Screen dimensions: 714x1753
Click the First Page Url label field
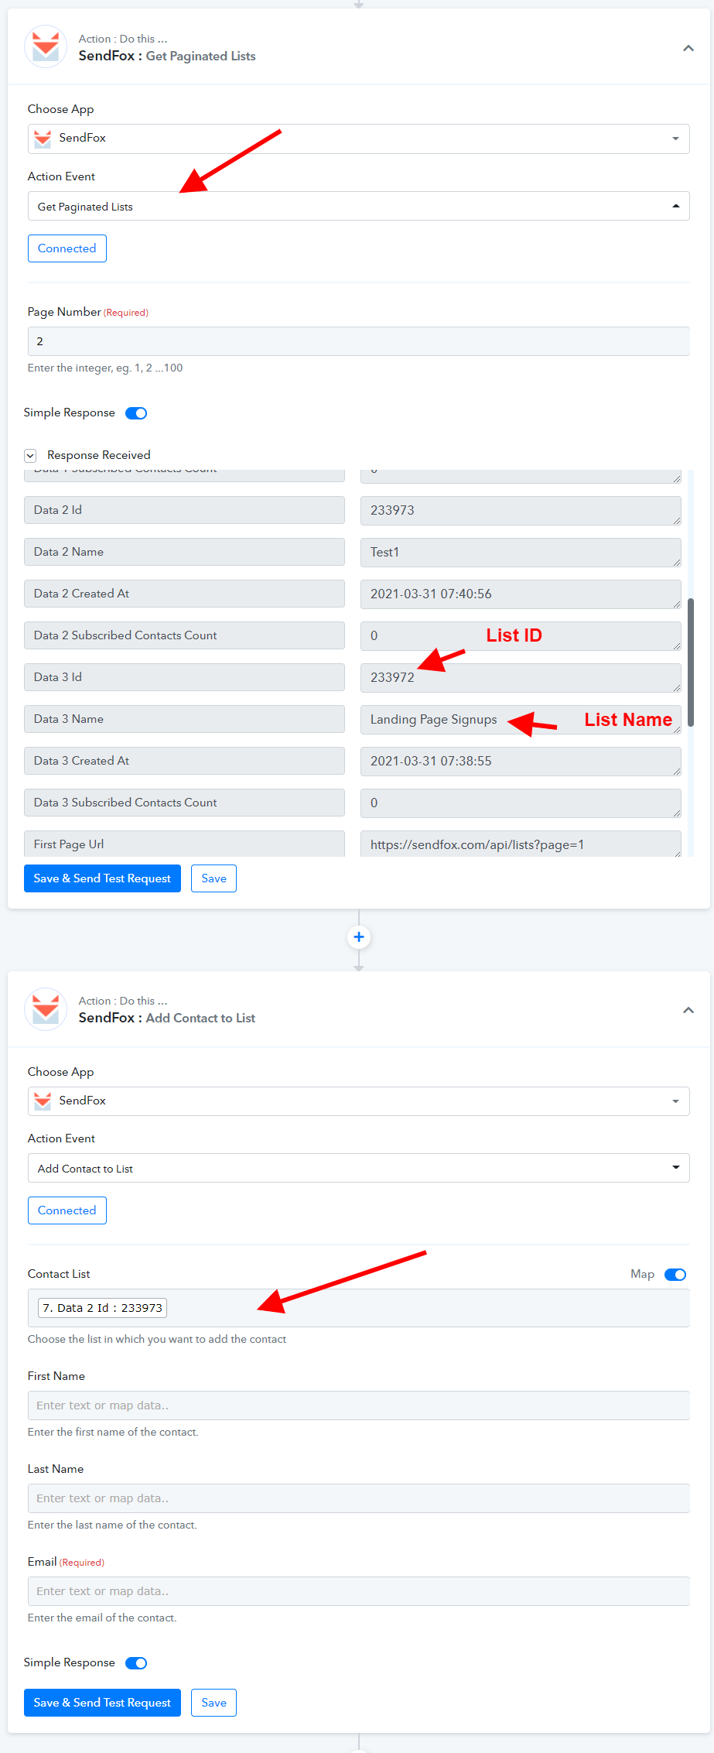pos(184,844)
